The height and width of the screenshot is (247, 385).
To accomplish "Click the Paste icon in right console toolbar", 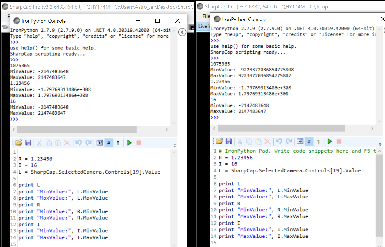I will (259, 141).
